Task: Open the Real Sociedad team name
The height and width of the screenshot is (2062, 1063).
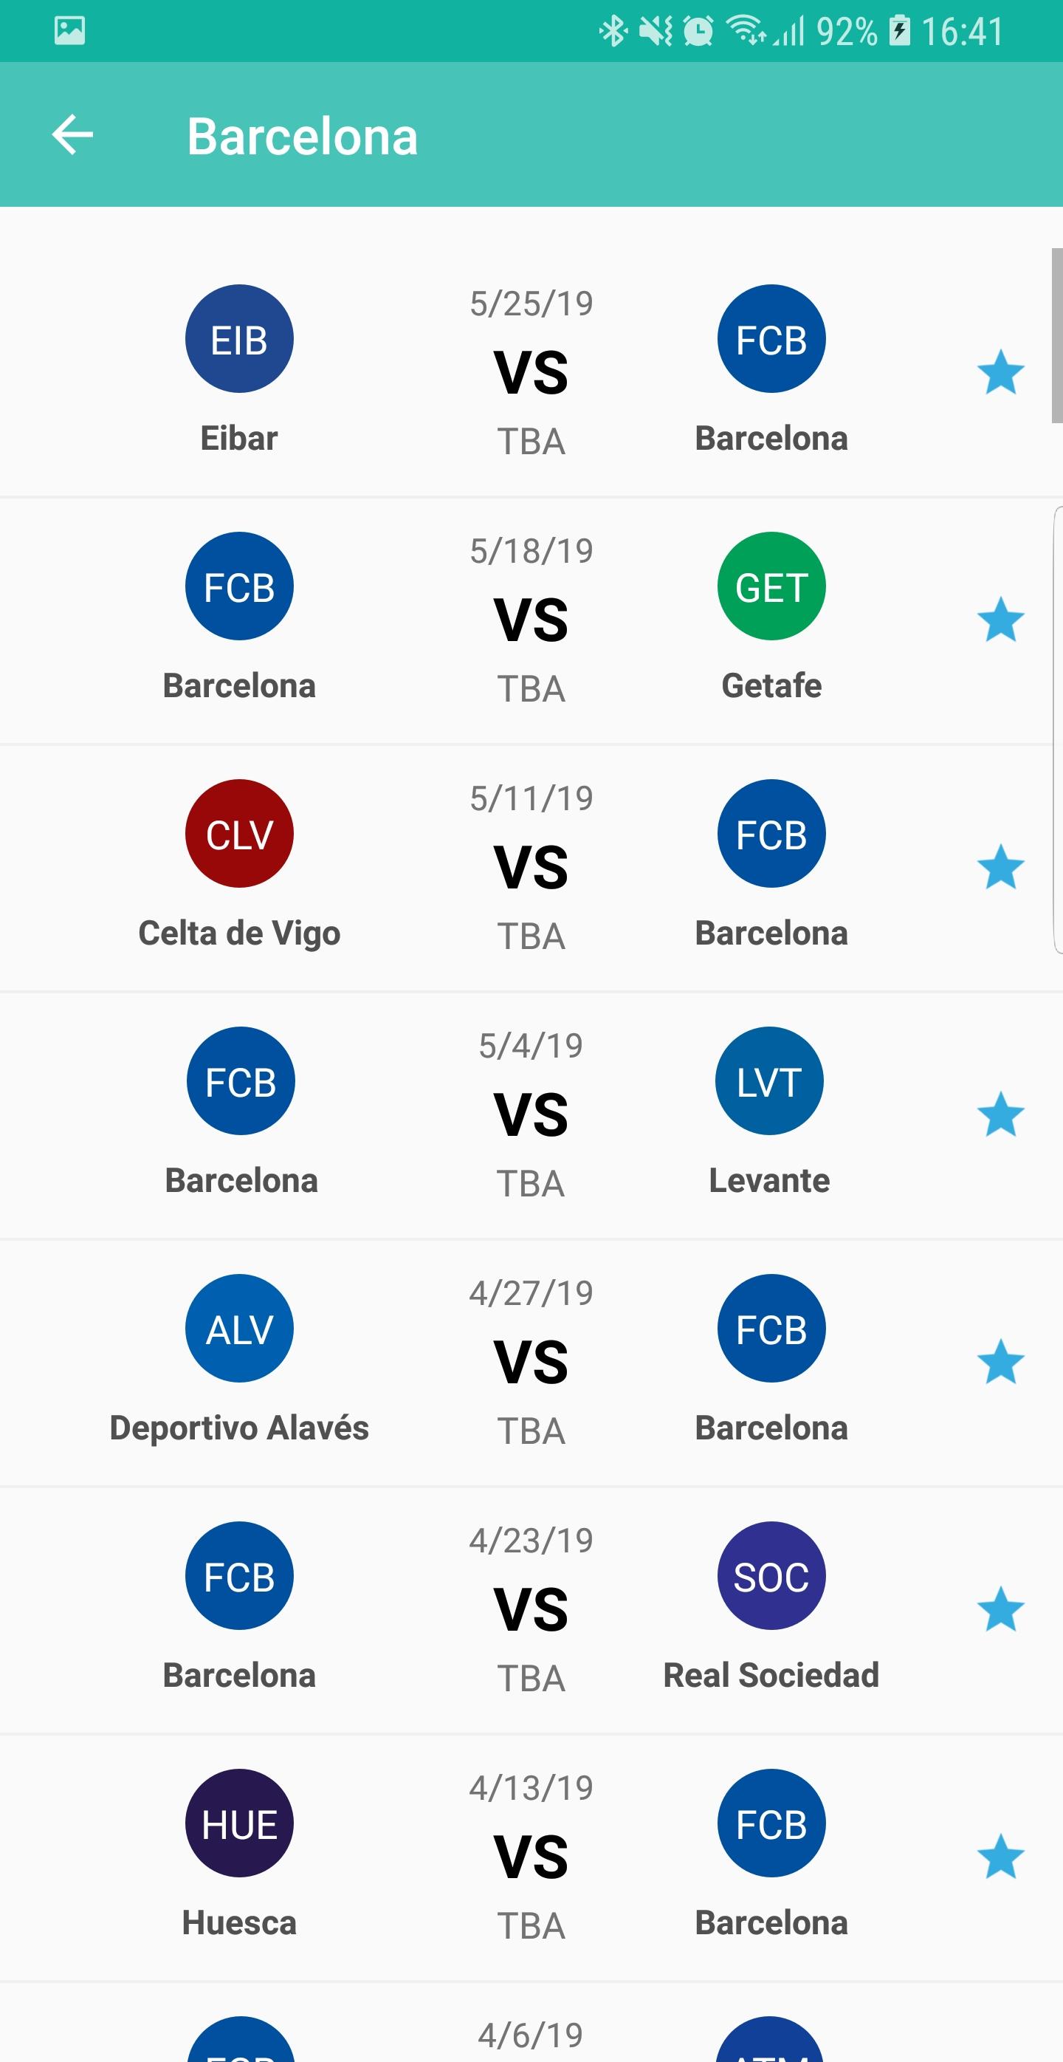Action: 771,1675
